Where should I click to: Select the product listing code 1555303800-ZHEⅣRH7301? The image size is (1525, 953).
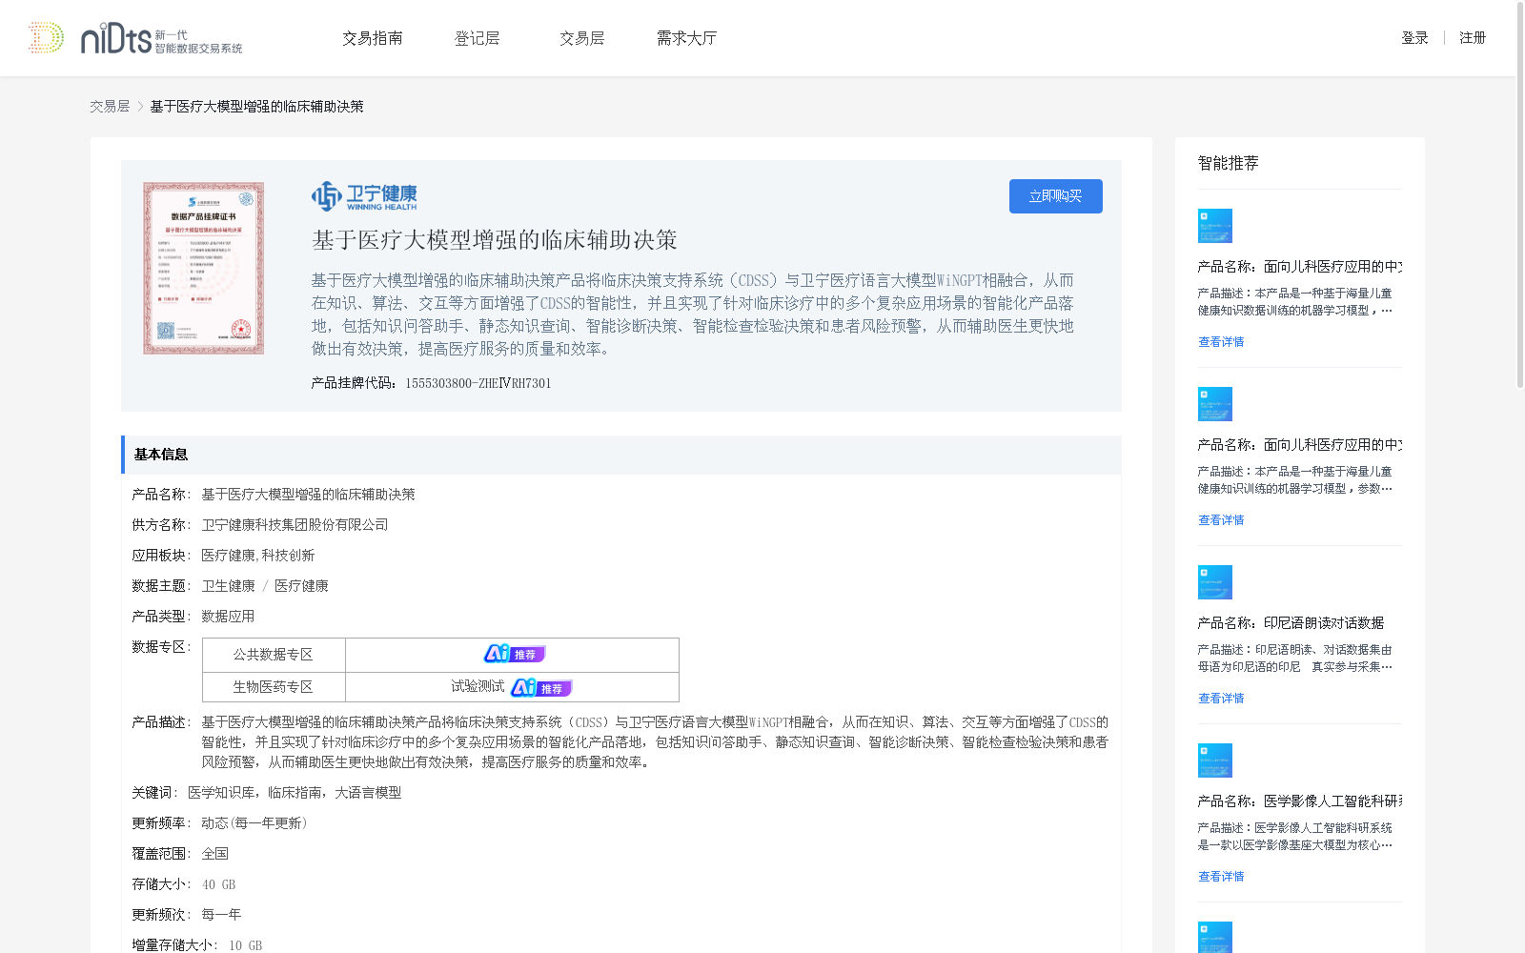coord(478,383)
